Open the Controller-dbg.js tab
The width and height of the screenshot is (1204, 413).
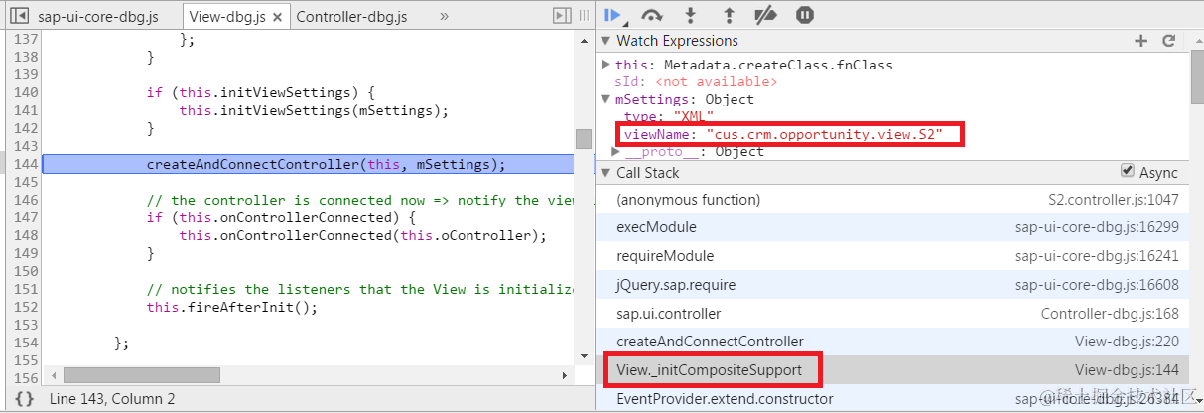pyautogui.click(x=351, y=17)
